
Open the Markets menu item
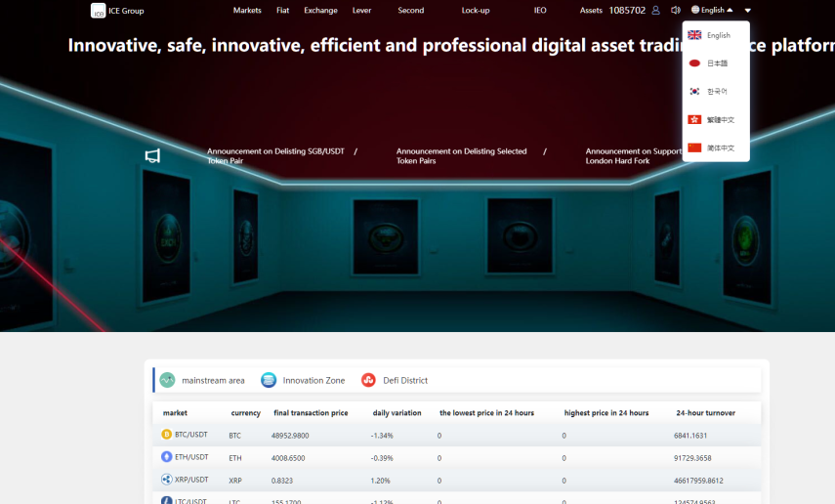[x=247, y=11]
